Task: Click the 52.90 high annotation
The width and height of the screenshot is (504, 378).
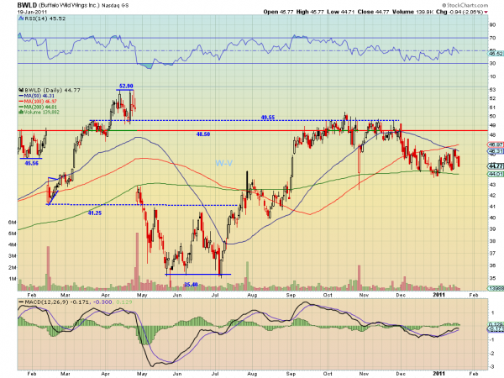Action: 126,87
